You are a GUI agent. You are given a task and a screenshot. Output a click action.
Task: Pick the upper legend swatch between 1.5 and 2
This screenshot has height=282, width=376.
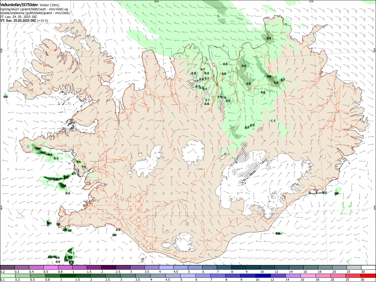[x=94, y=268]
